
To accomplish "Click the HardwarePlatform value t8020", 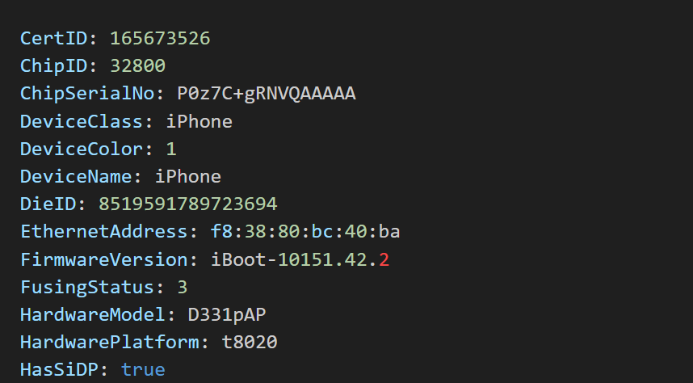I will click(x=249, y=342).
